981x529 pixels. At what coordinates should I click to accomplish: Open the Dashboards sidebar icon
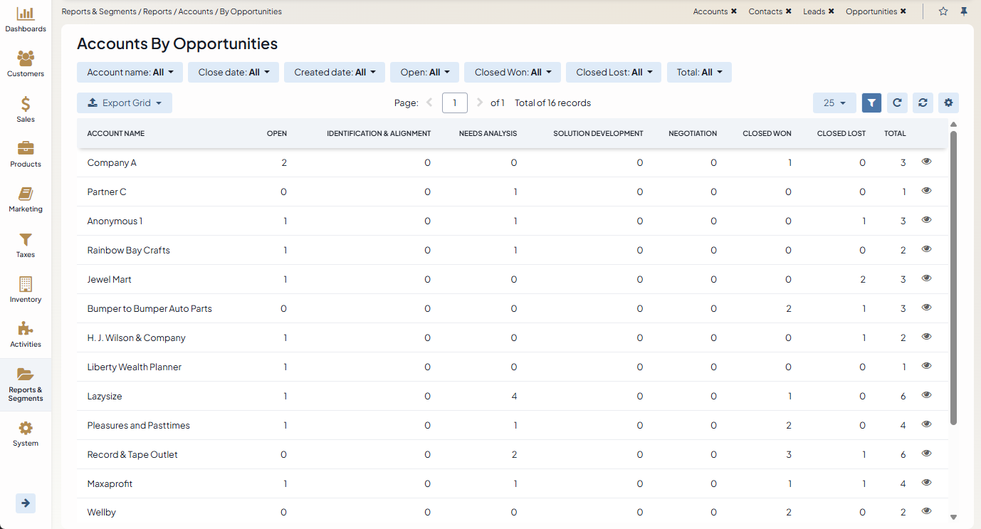pyautogui.click(x=26, y=19)
